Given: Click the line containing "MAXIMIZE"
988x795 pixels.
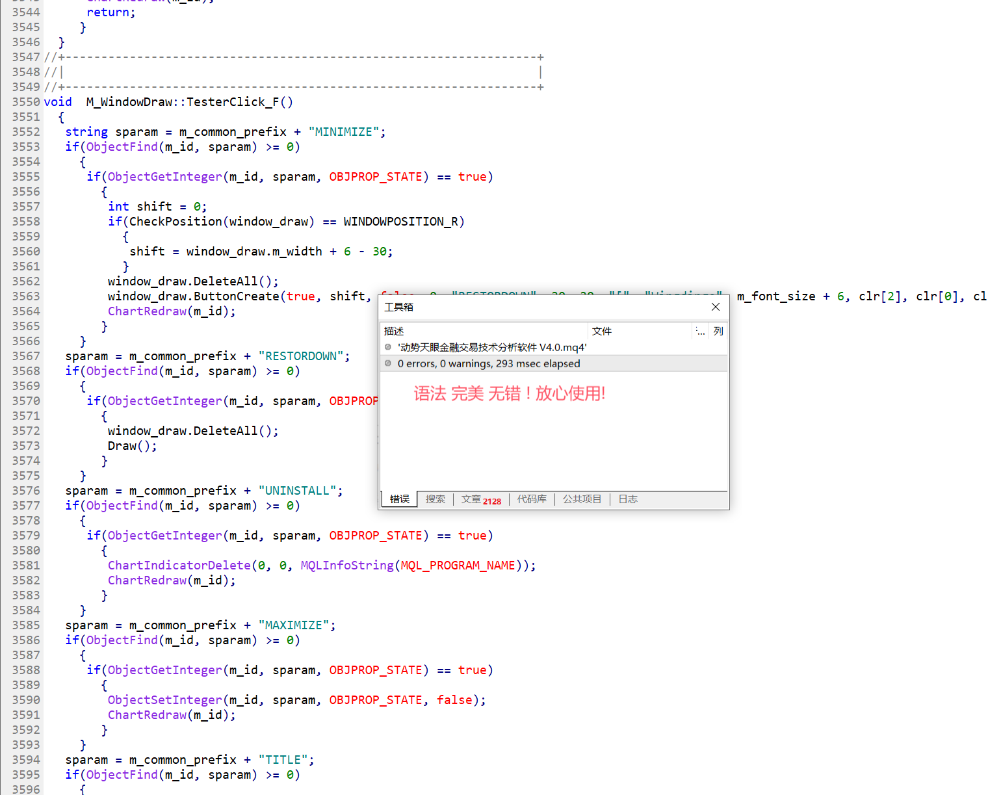Looking at the screenshot, I should click(x=201, y=625).
